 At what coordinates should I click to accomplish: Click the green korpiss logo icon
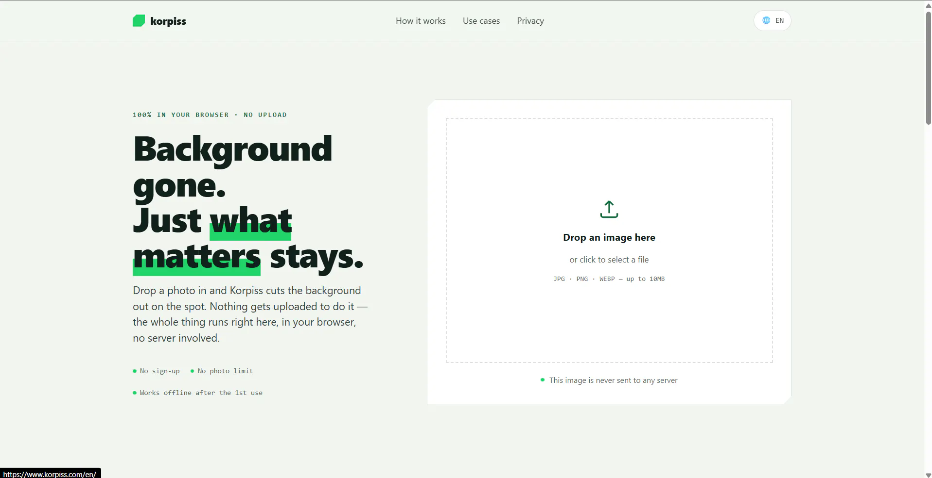coord(139,21)
